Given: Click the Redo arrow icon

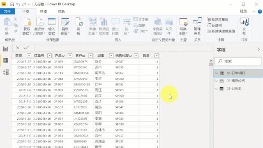Looking at the screenshot, I should pyautogui.click(x=24, y=5).
